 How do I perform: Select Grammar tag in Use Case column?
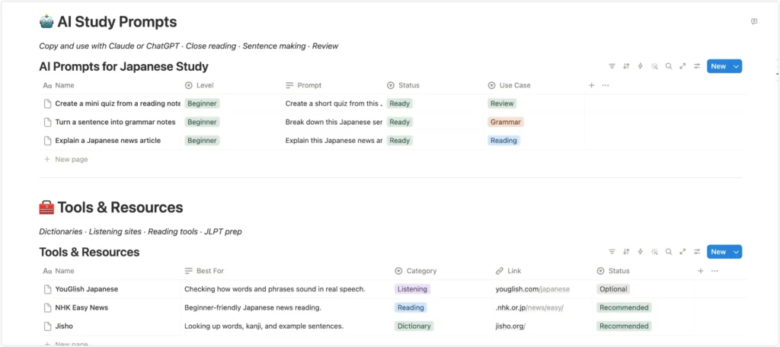[506, 123]
